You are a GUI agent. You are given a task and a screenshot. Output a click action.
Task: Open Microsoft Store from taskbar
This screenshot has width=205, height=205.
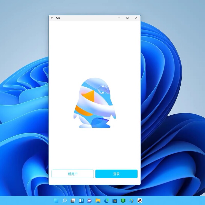(115, 201)
